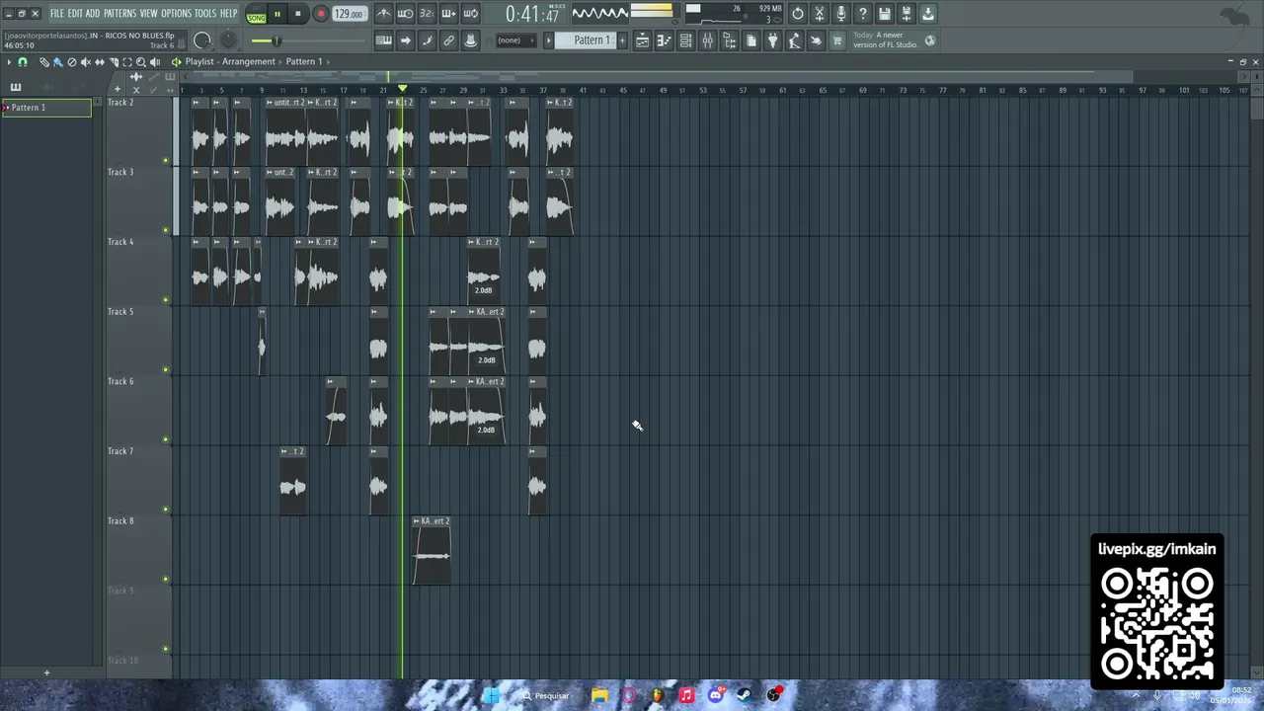Open the Piano roll view icon
This screenshot has width=1264, height=711.
(664, 40)
